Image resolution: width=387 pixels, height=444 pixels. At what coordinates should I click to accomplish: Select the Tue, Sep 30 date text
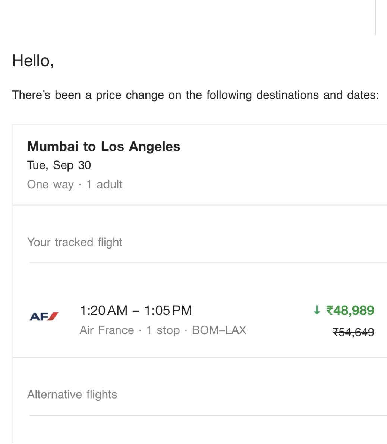coord(59,165)
